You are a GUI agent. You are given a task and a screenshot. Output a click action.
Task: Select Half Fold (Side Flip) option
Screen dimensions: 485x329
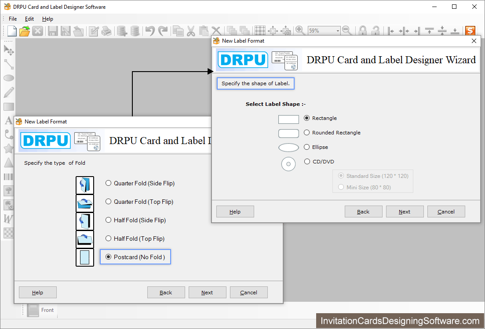coord(108,220)
